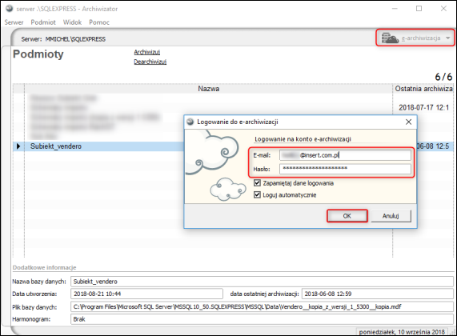This screenshot has height=336, width=457.
Task: Click the Dearchiwizuj link
Action: [150, 62]
